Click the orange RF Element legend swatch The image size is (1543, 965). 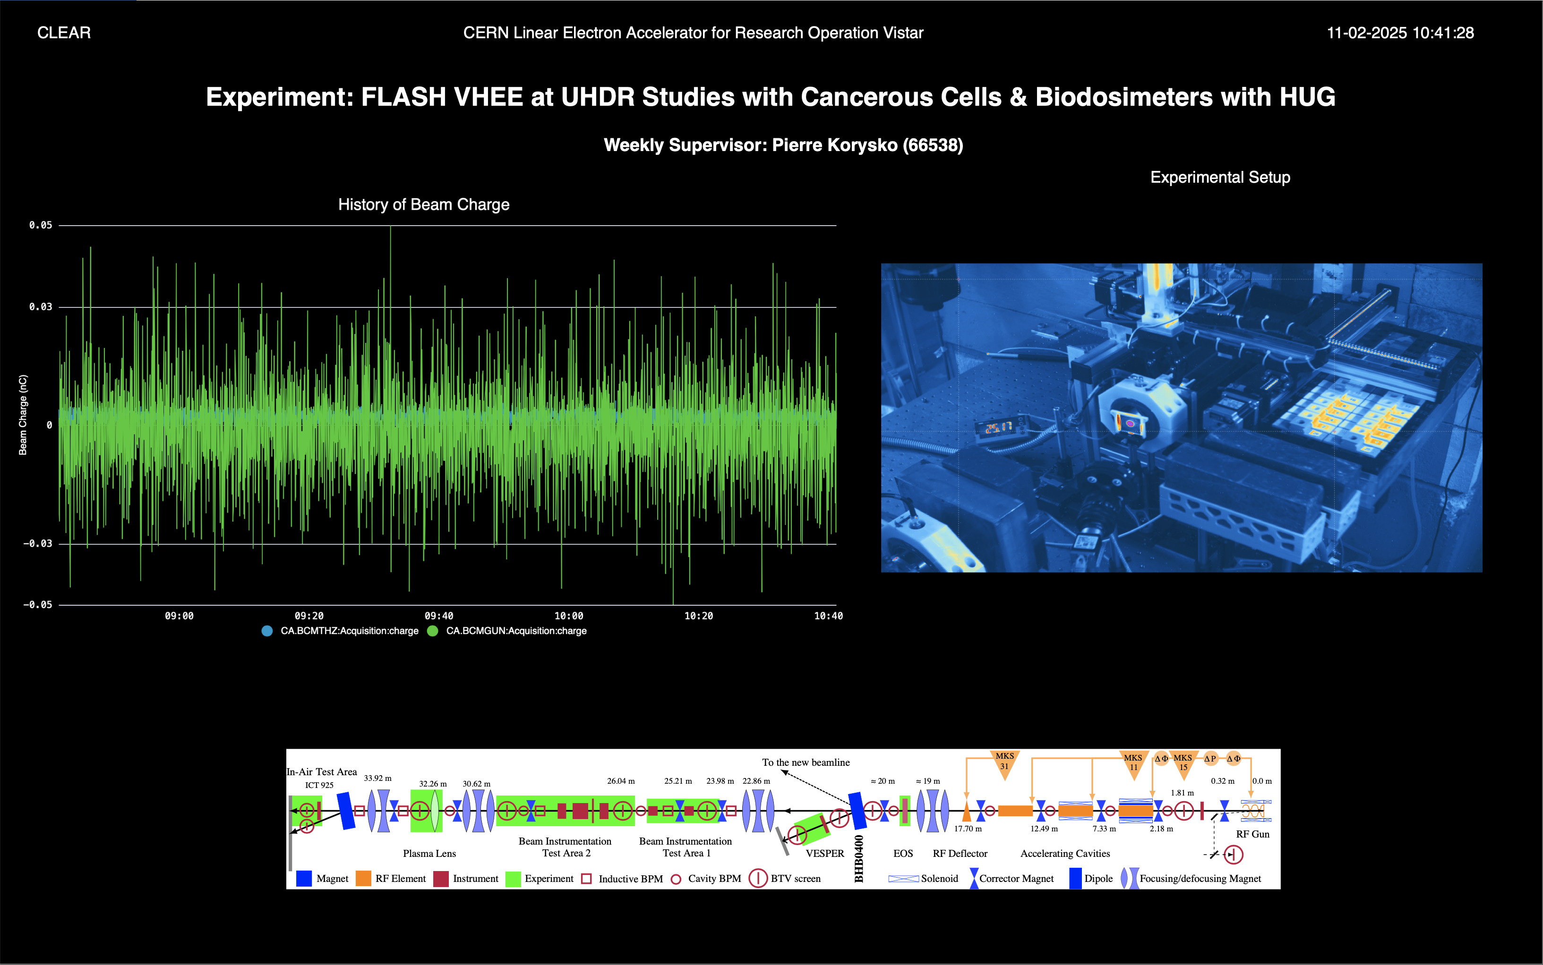(363, 879)
